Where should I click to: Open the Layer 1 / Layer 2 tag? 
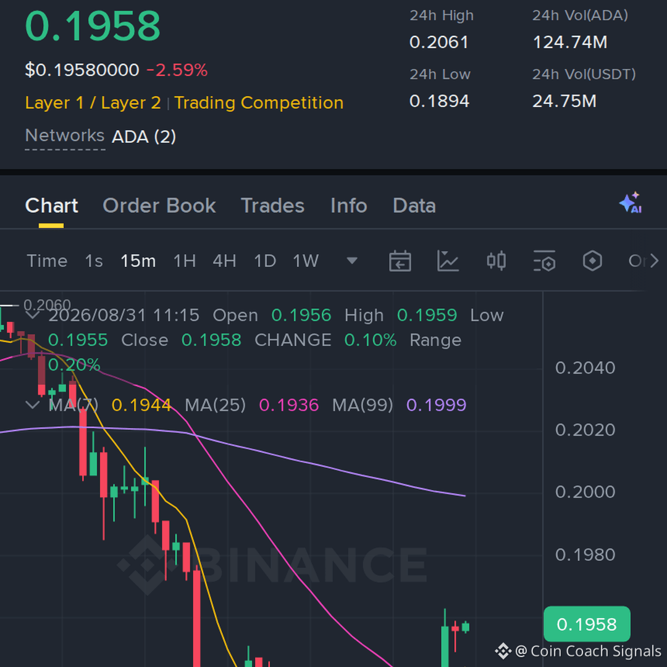[93, 103]
